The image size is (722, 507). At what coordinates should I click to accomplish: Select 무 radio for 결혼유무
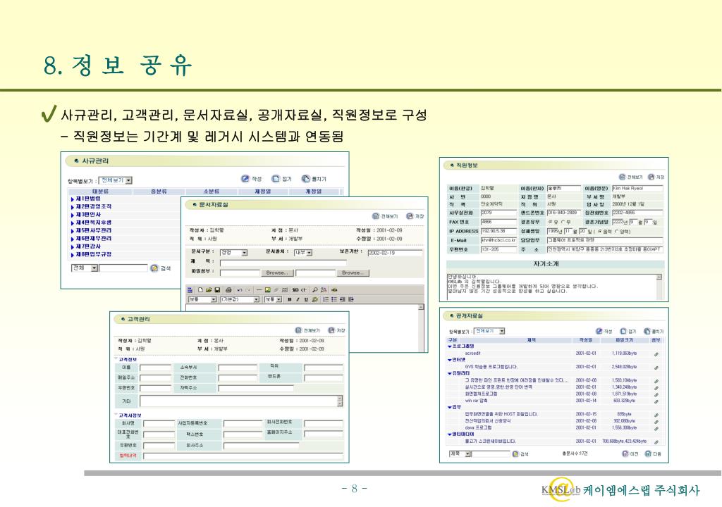(x=563, y=223)
